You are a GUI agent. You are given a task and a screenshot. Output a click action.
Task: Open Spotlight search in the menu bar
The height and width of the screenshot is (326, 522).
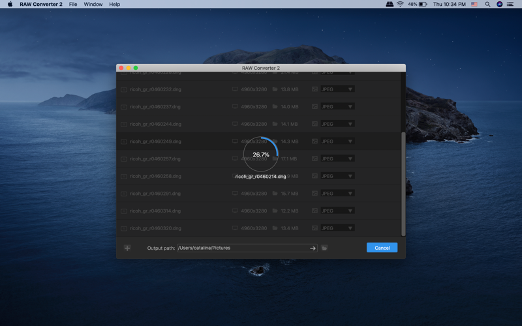[x=487, y=5]
